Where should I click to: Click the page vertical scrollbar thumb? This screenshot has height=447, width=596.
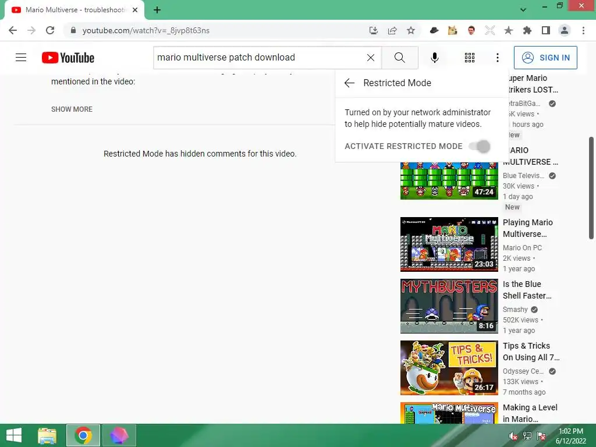pyautogui.click(x=591, y=188)
